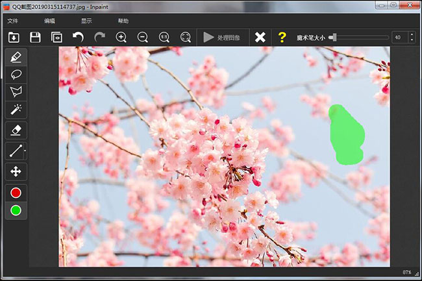Click the brush size value field showing 40
422x281 pixels.
click(400, 38)
